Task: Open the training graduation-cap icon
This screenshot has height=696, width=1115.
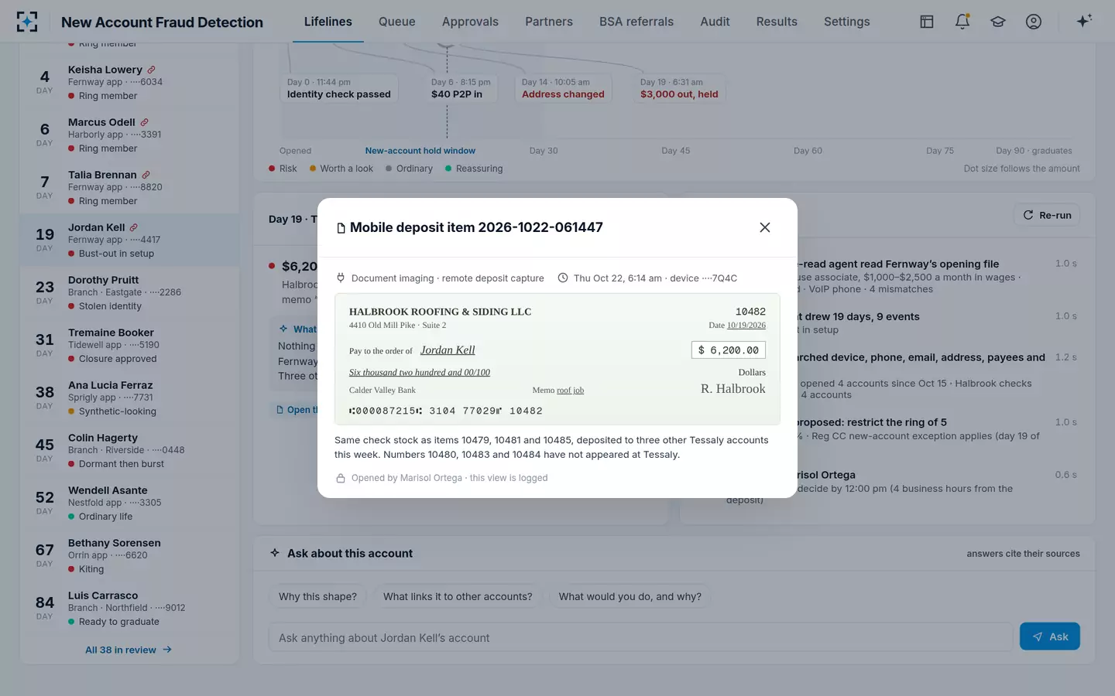Action: tap(998, 22)
